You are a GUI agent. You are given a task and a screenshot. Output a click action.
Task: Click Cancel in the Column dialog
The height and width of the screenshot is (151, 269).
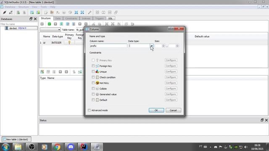173,110
